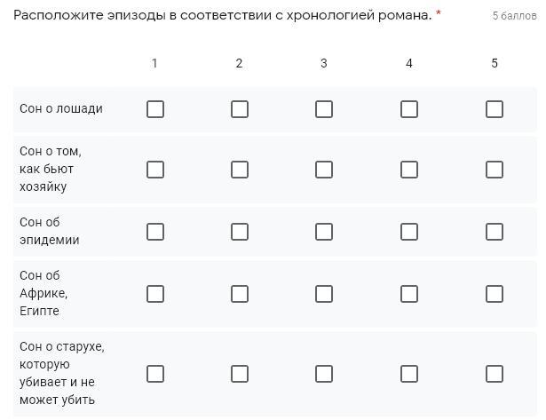
Task: Click the Сон об эпидемии row label
Action: point(50,231)
